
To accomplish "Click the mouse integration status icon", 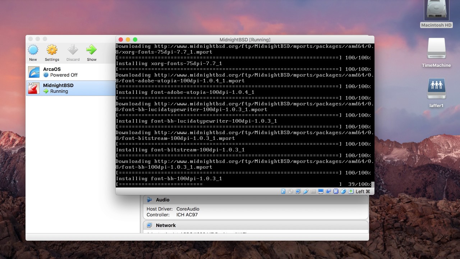I will [344, 191].
